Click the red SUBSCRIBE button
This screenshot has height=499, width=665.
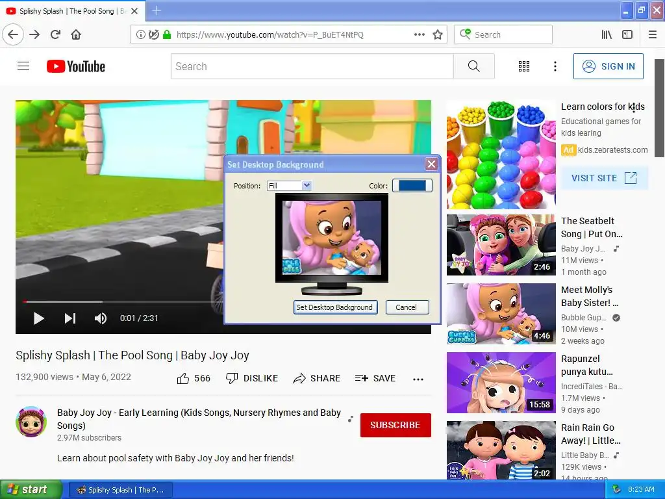click(x=395, y=425)
